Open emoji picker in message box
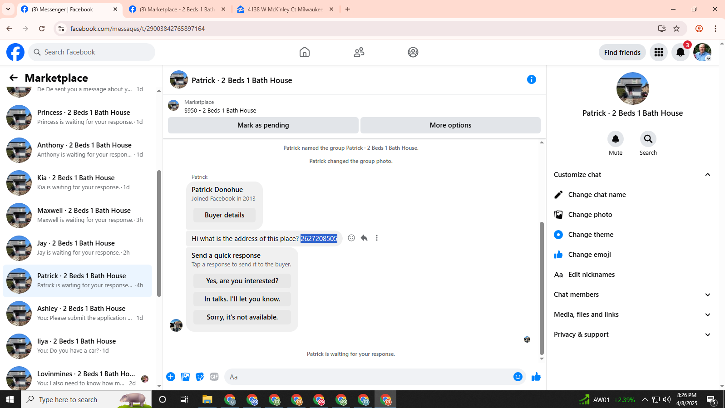The width and height of the screenshot is (725, 408). coord(518,377)
